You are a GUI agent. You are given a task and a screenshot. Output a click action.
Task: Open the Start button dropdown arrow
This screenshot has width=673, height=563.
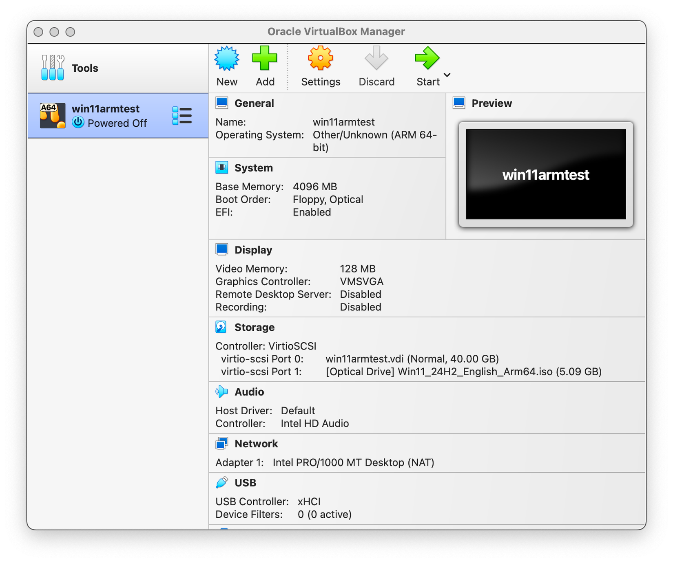[447, 75]
